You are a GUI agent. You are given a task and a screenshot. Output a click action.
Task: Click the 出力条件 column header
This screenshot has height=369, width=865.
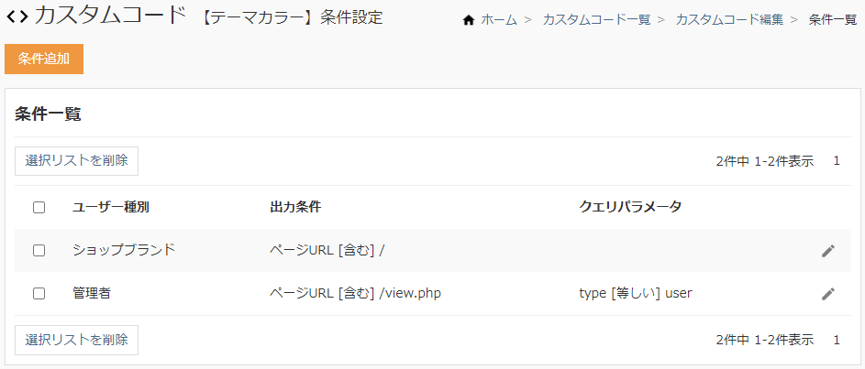tap(295, 207)
